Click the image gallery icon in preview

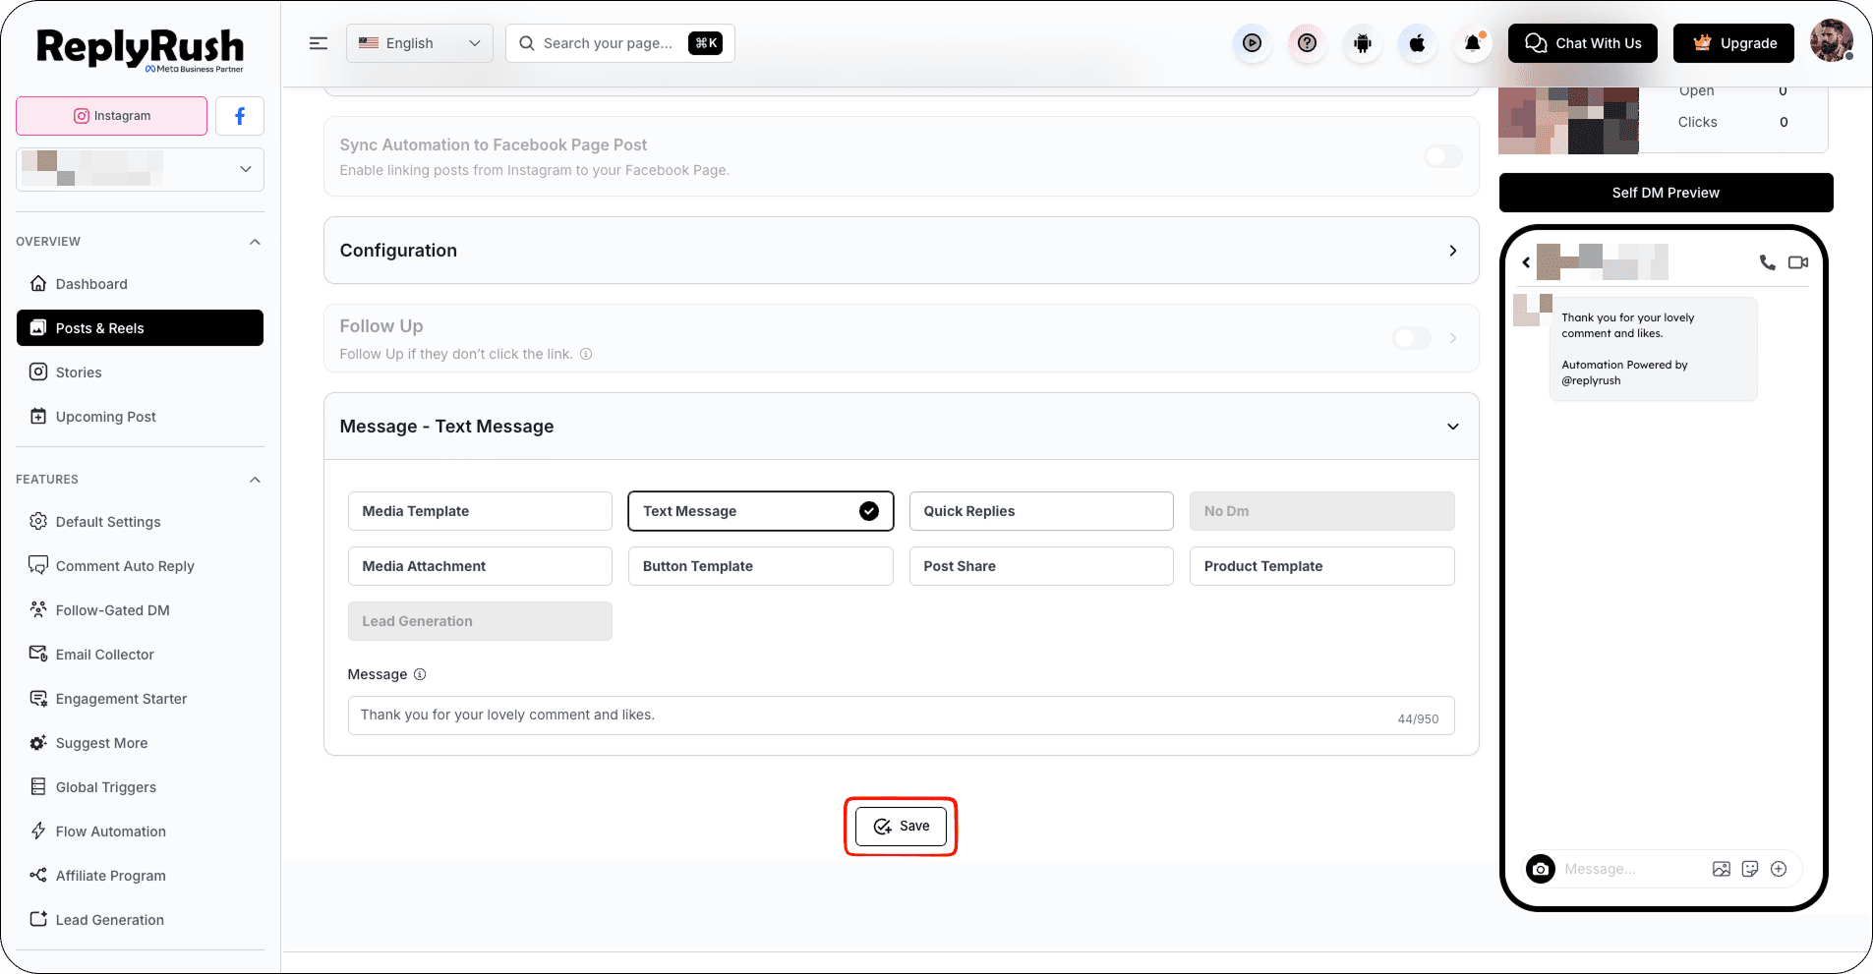point(1722,869)
